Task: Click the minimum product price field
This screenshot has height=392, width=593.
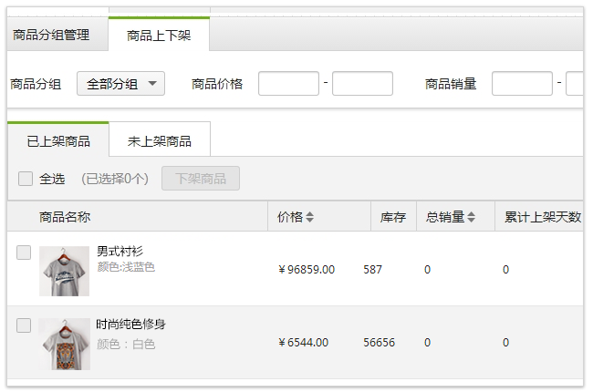Action: (288, 84)
